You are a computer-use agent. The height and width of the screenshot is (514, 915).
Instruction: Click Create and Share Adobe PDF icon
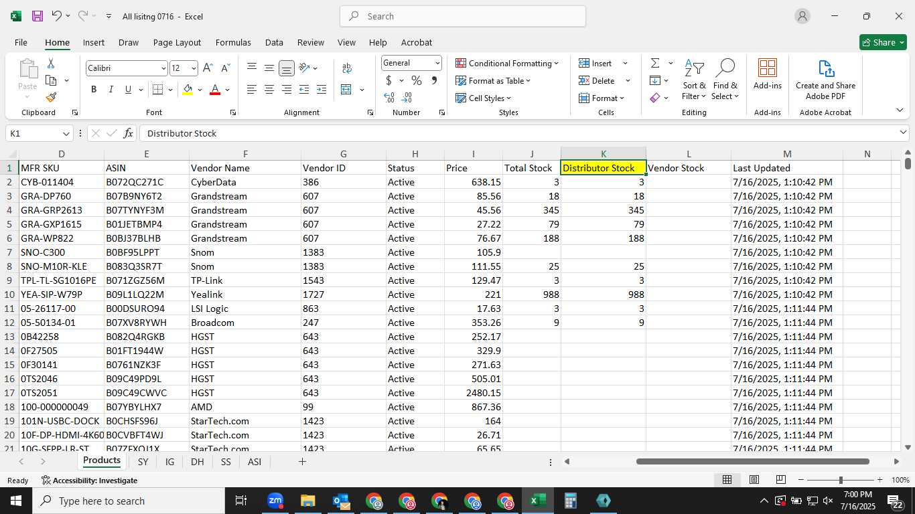(x=825, y=80)
